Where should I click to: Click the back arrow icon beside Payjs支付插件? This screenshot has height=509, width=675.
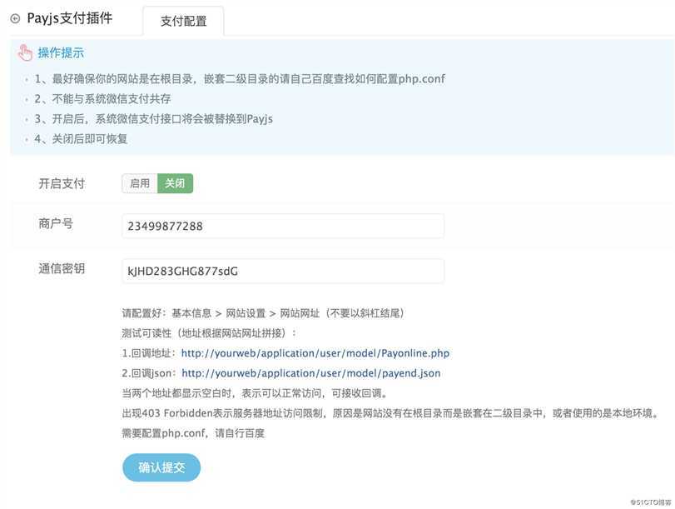[x=15, y=18]
